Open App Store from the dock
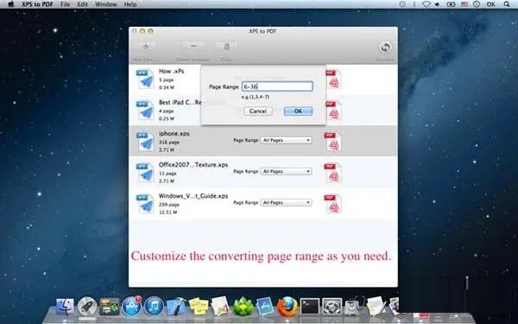Screen dimensions: 518x324 coord(131,306)
